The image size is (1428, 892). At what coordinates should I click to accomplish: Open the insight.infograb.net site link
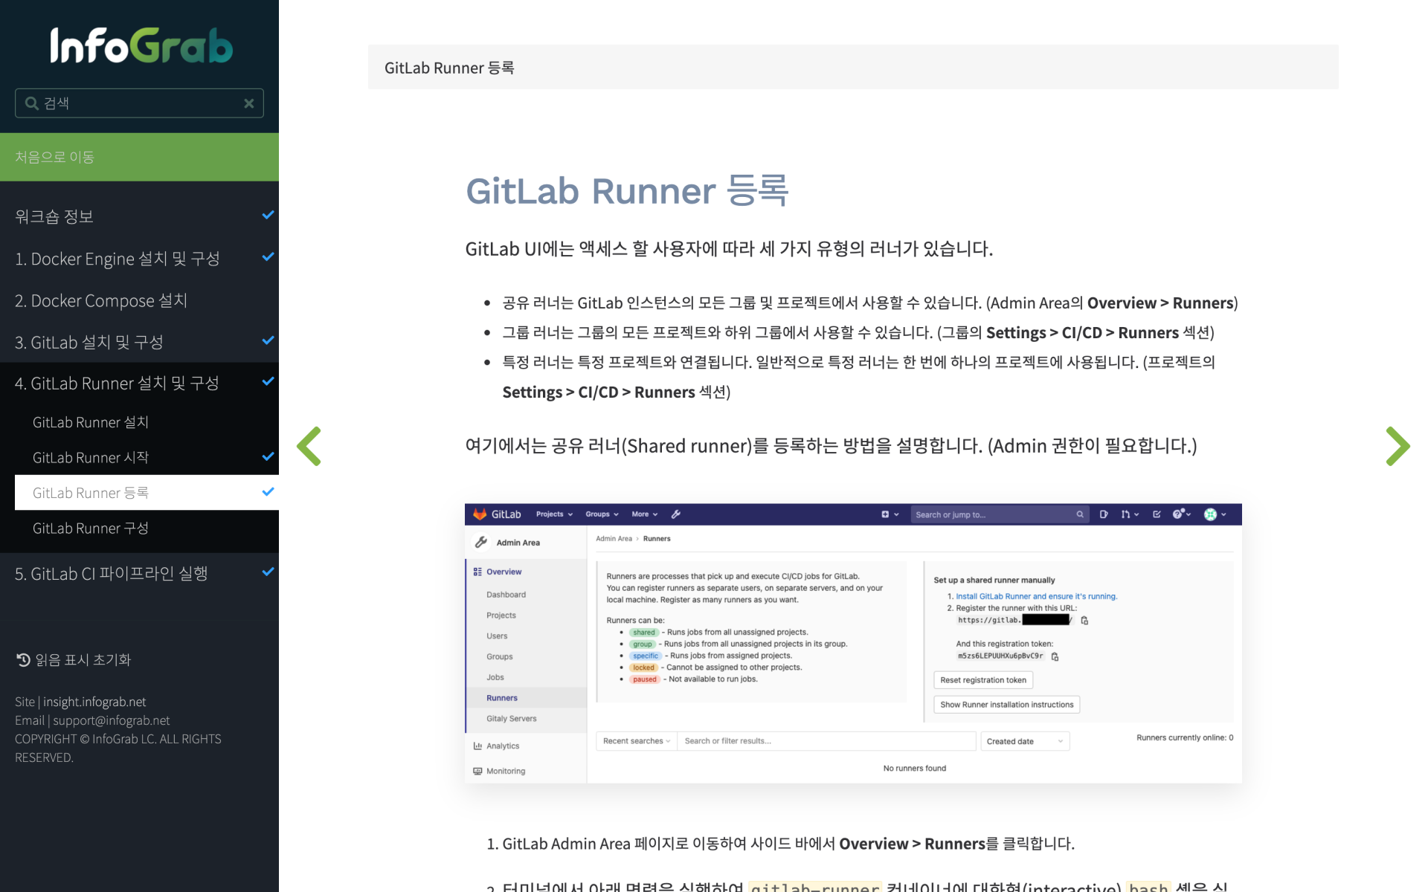point(94,702)
